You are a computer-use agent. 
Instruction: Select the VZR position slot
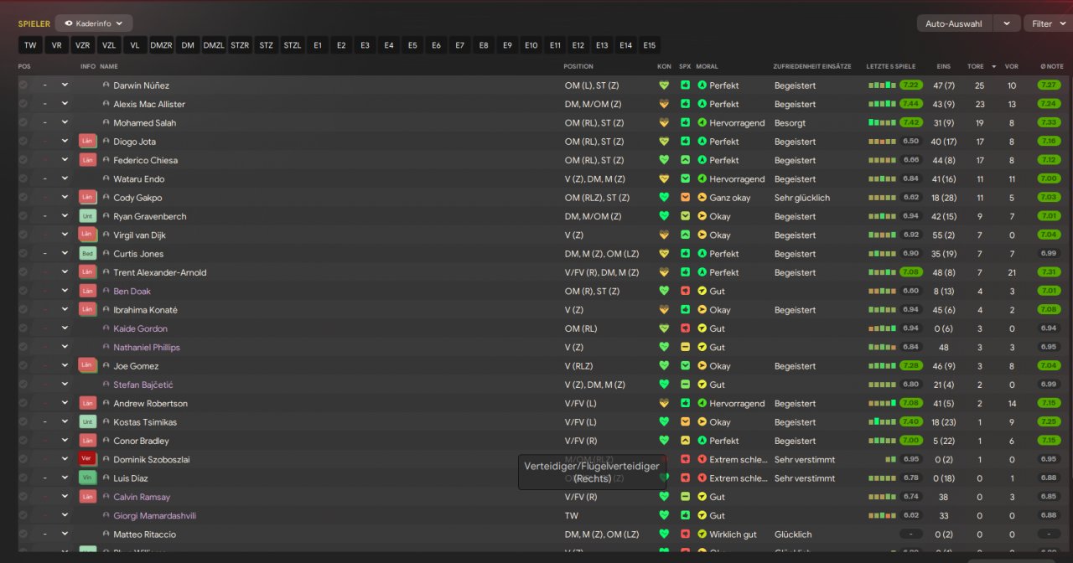pyautogui.click(x=82, y=45)
